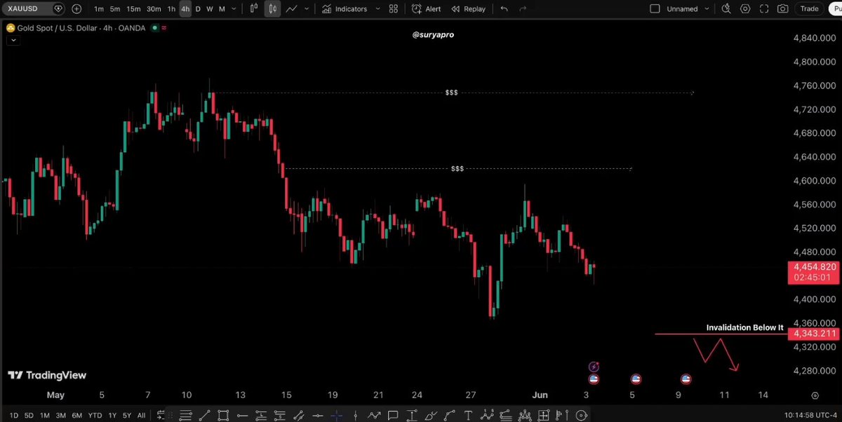Open quick search magnifier icon
This screenshot has width=842, height=422.
click(x=726, y=9)
